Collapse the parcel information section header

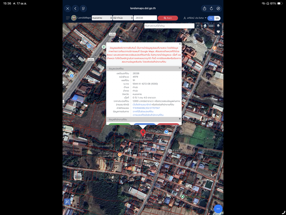[144, 69]
